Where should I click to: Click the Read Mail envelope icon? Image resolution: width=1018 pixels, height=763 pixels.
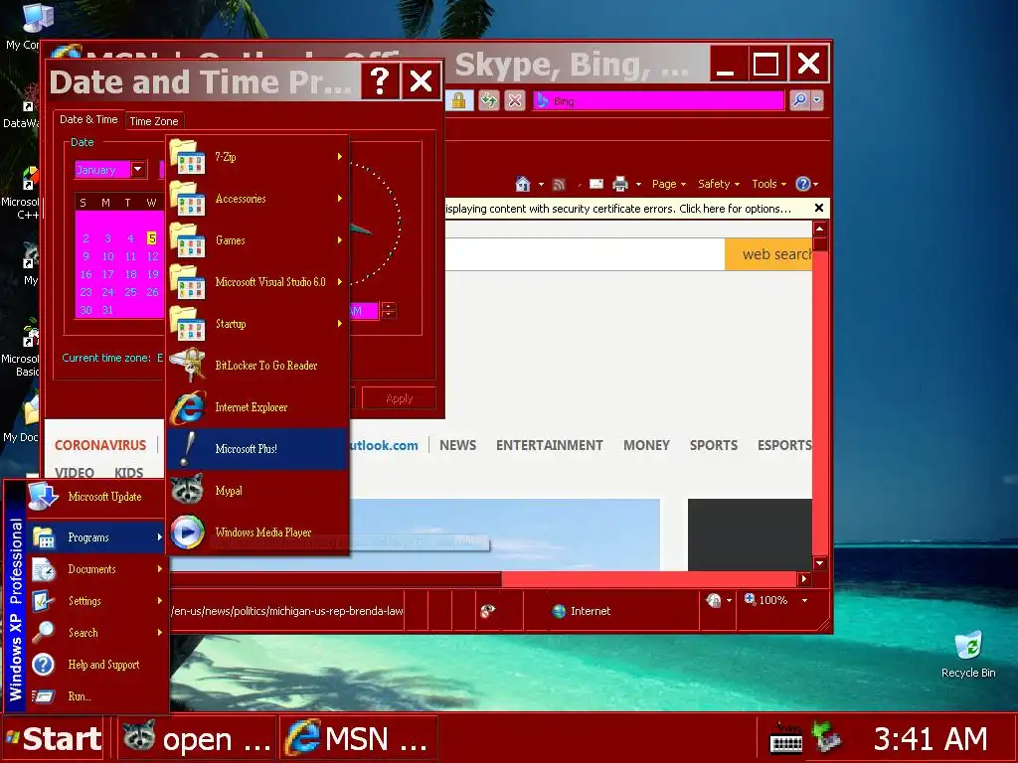tap(596, 184)
